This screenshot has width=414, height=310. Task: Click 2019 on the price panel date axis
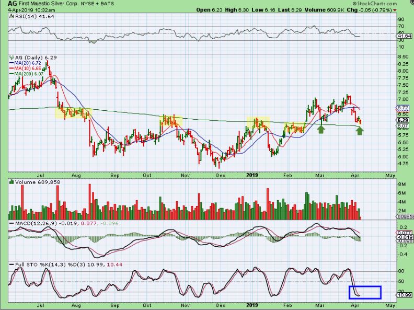point(252,175)
